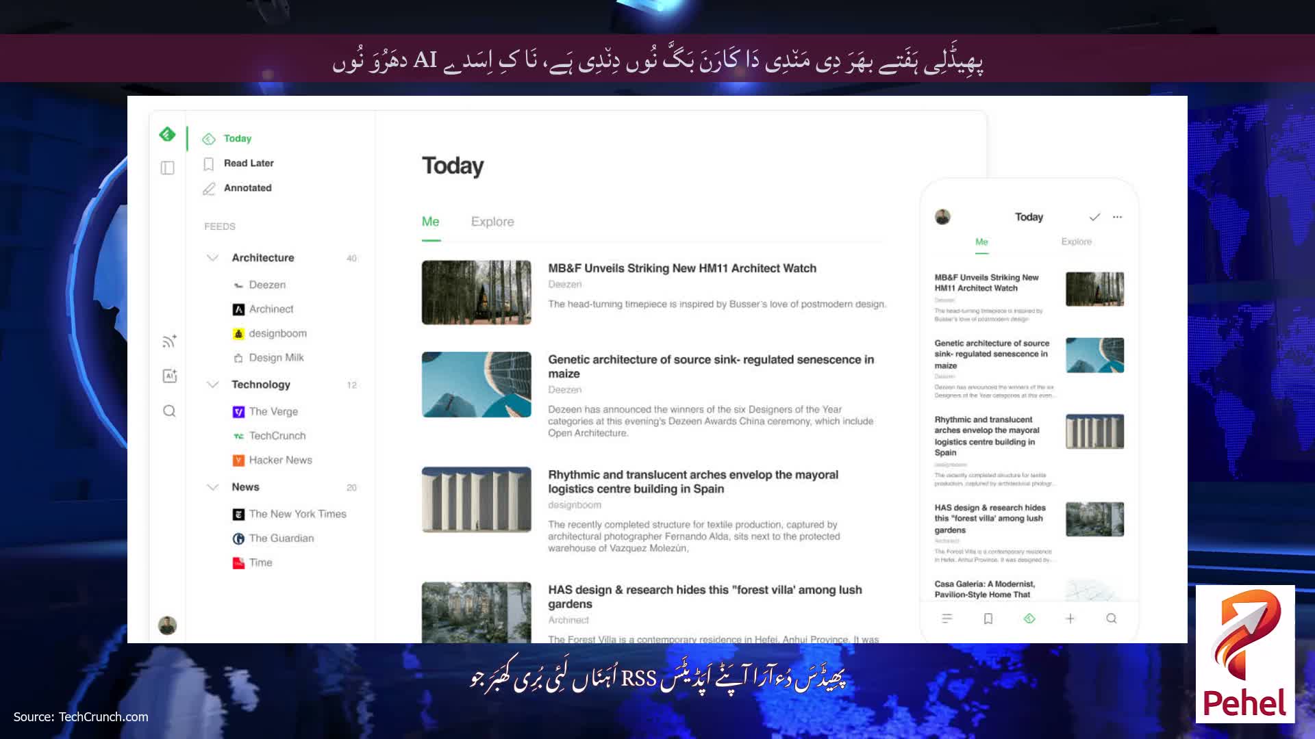Click the search magnifier in left rail

pos(169,411)
